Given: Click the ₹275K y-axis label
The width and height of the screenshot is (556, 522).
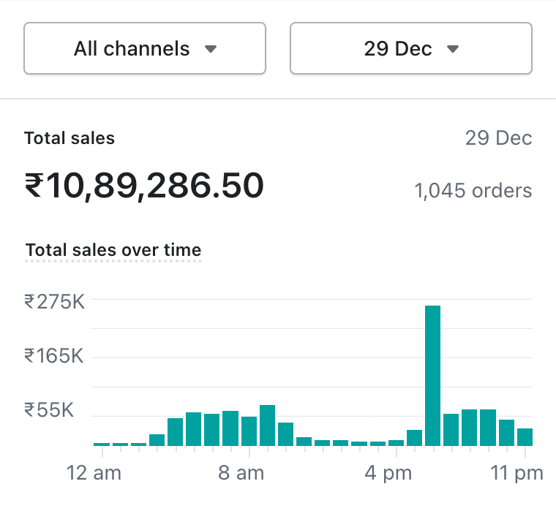Looking at the screenshot, I should coord(54,301).
